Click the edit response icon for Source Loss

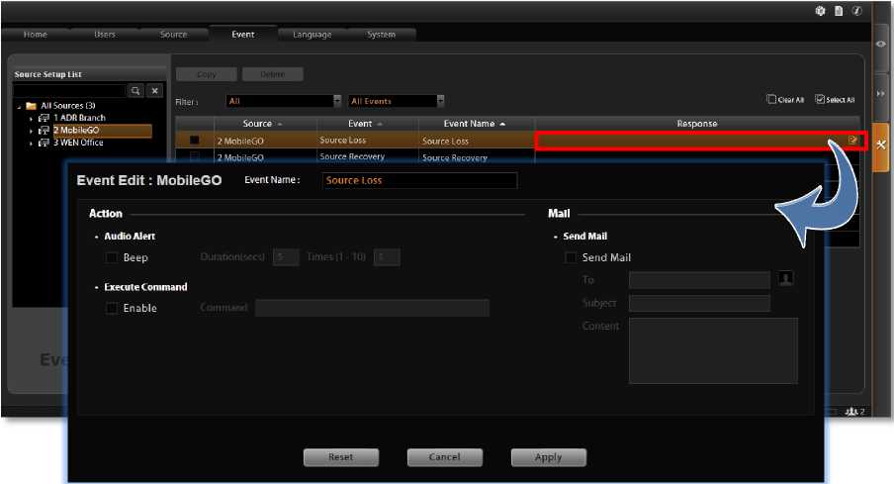(852, 141)
